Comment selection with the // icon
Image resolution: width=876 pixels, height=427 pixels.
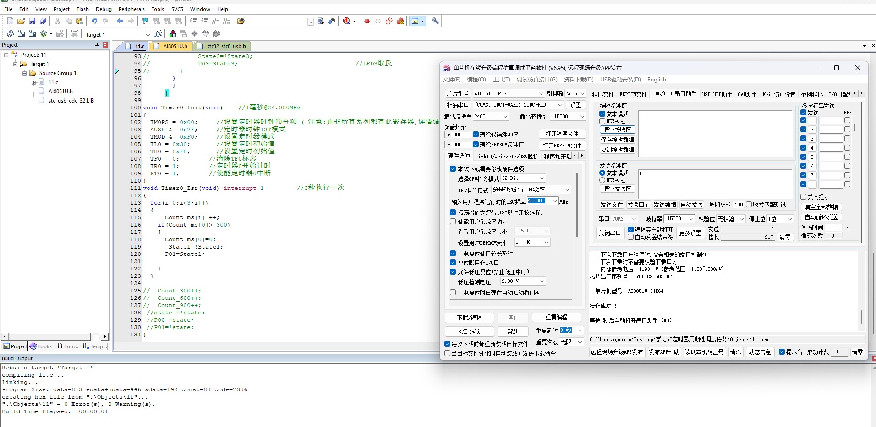point(215,21)
